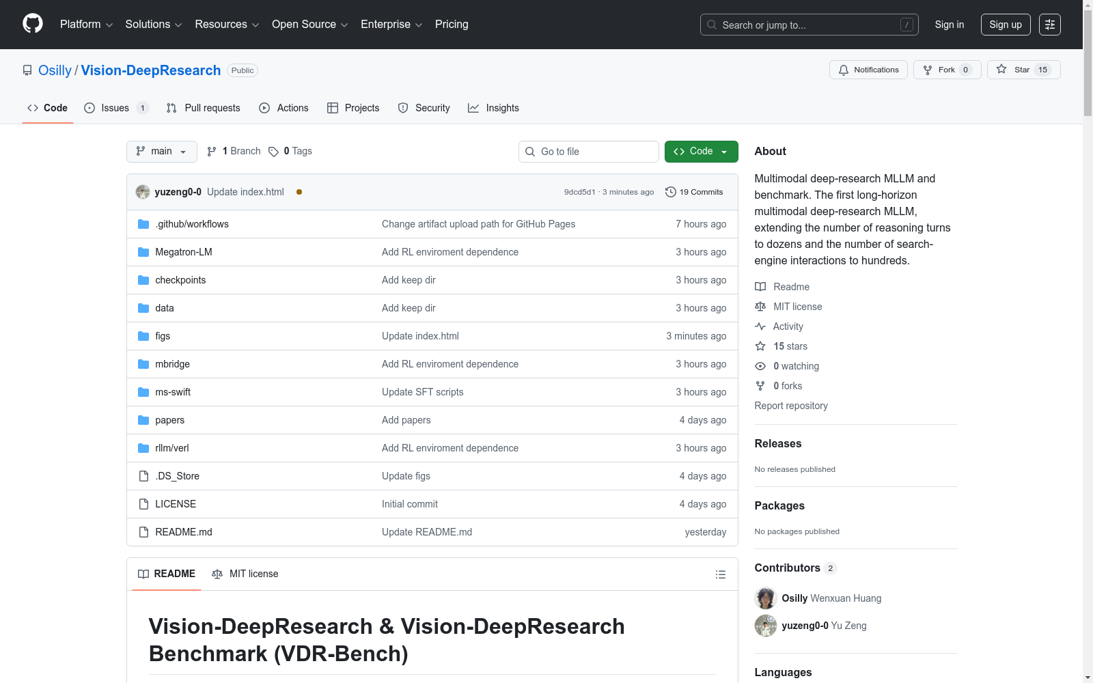This screenshot has height=683, width=1093.
Task: Open the Pull requests tab
Action: pos(204,108)
